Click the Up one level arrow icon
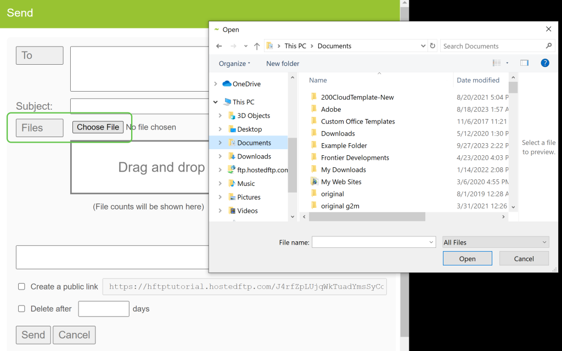The height and width of the screenshot is (351, 562). coord(257,46)
